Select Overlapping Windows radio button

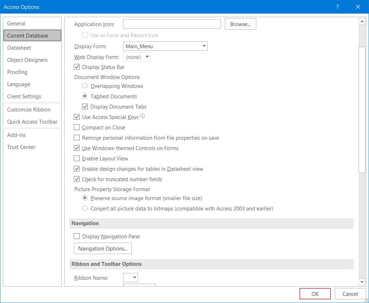[x=85, y=86]
